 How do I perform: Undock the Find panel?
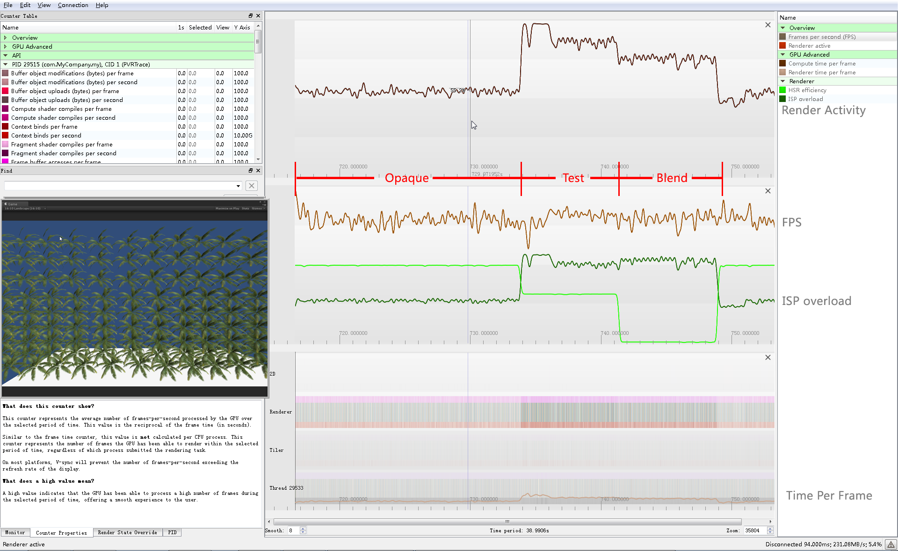pyautogui.click(x=250, y=171)
